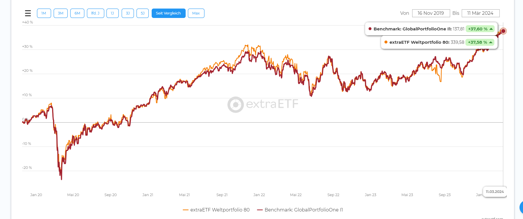Image resolution: width=523 pixels, height=219 pixels.
Task: Choose the 6M range button
Action: pos(77,13)
